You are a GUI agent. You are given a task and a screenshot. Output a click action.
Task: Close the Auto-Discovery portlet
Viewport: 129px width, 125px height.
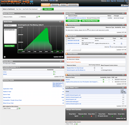[x=125, y=13]
